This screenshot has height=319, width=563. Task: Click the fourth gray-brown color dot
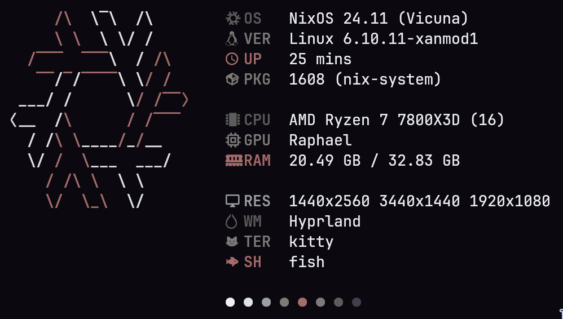[x=284, y=302]
